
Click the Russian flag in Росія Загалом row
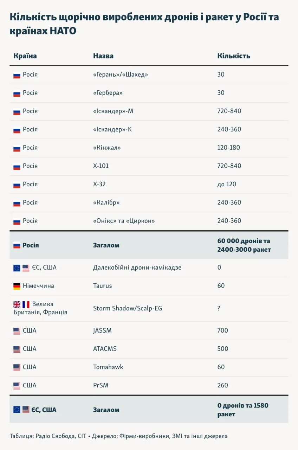point(17,245)
